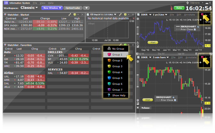Image resolution: width=215 pixels, height=133 pixels.
Task: Open Edit menu in 5 min bars chart
Action: coord(180,58)
